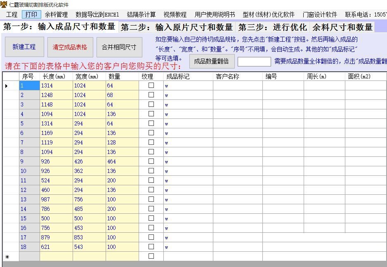
Task: Switch to 第三步 进行优化 tab
Action: (272, 27)
